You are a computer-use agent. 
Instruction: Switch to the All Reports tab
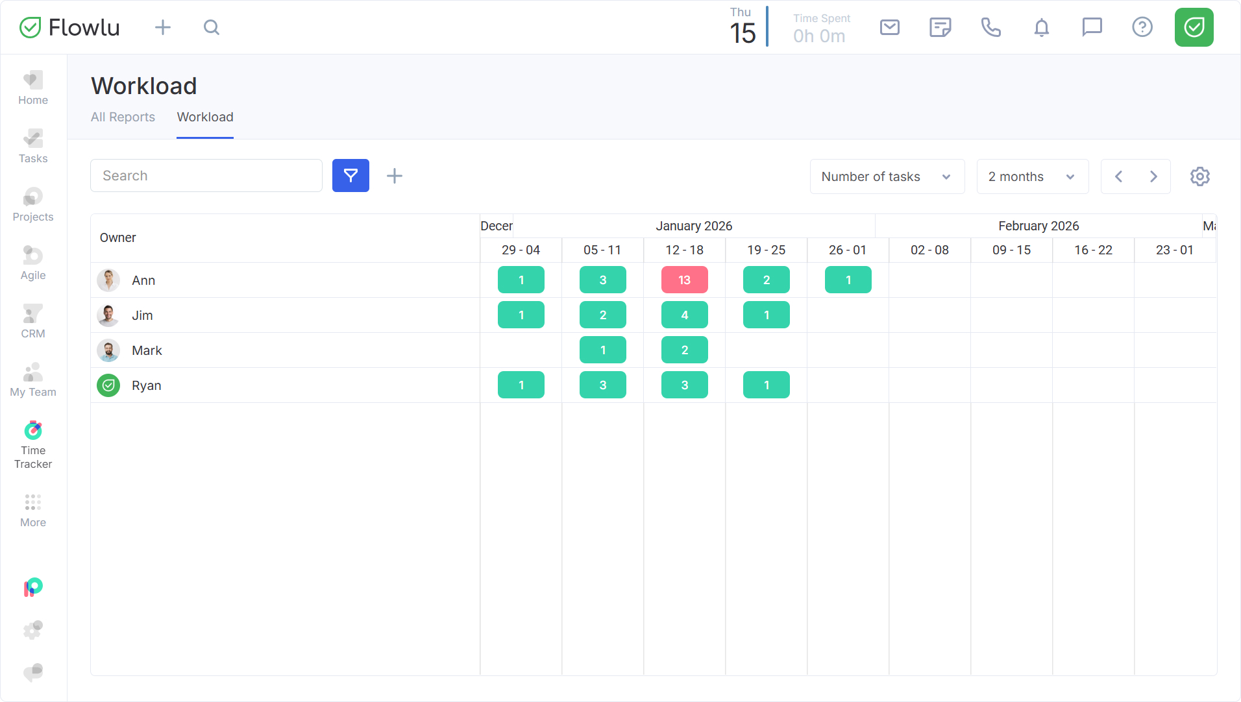coord(123,117)
